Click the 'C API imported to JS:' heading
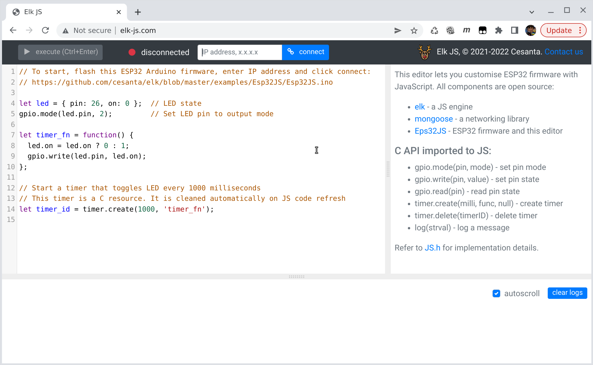This screenshot has width=593, height=365. point(443,151)
